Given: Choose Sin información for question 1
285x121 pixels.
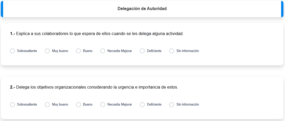Looking at the screenshot, I should 172,51.
